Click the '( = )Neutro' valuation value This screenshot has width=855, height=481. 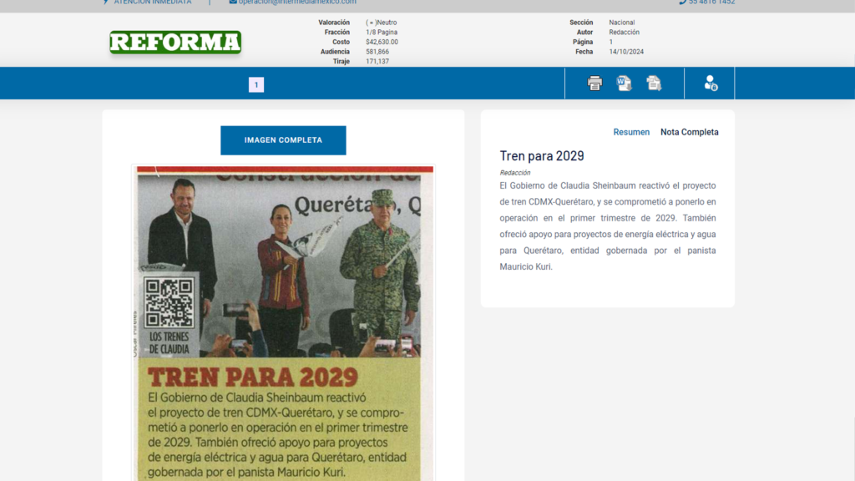click(381, 23)
